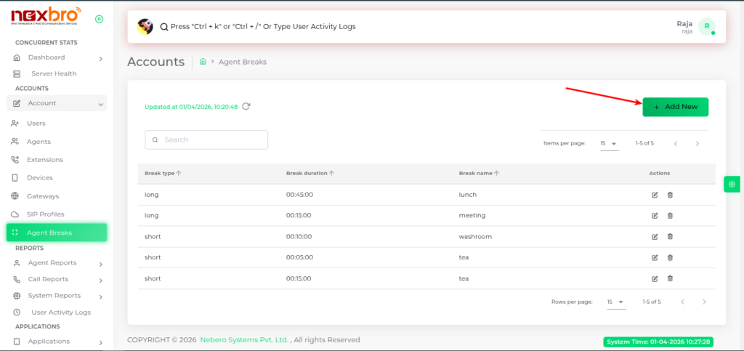Open the Extensions page from sidebar

[44, 160]
